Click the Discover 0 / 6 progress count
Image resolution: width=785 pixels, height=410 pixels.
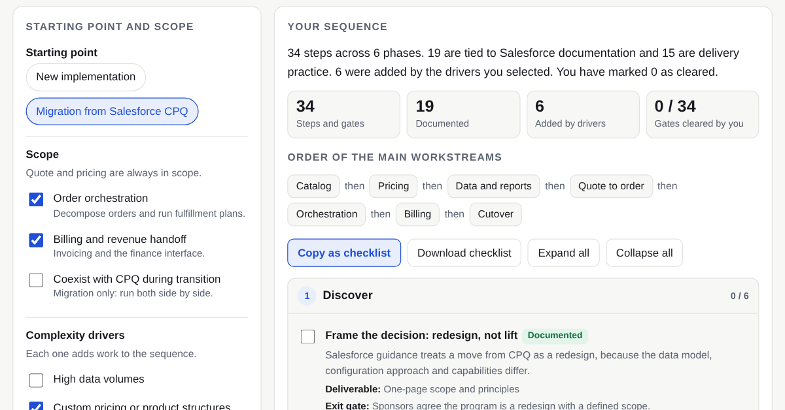pos(739,296)
